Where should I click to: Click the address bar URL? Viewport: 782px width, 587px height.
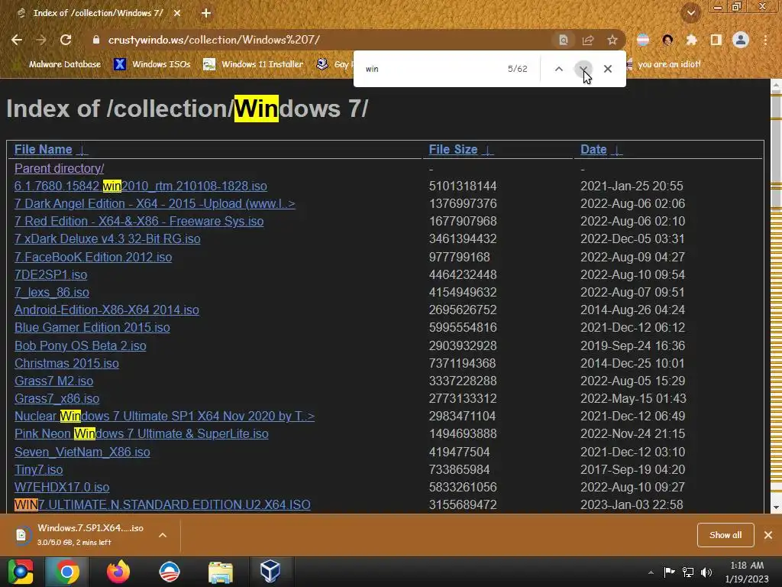coord(214,40)
